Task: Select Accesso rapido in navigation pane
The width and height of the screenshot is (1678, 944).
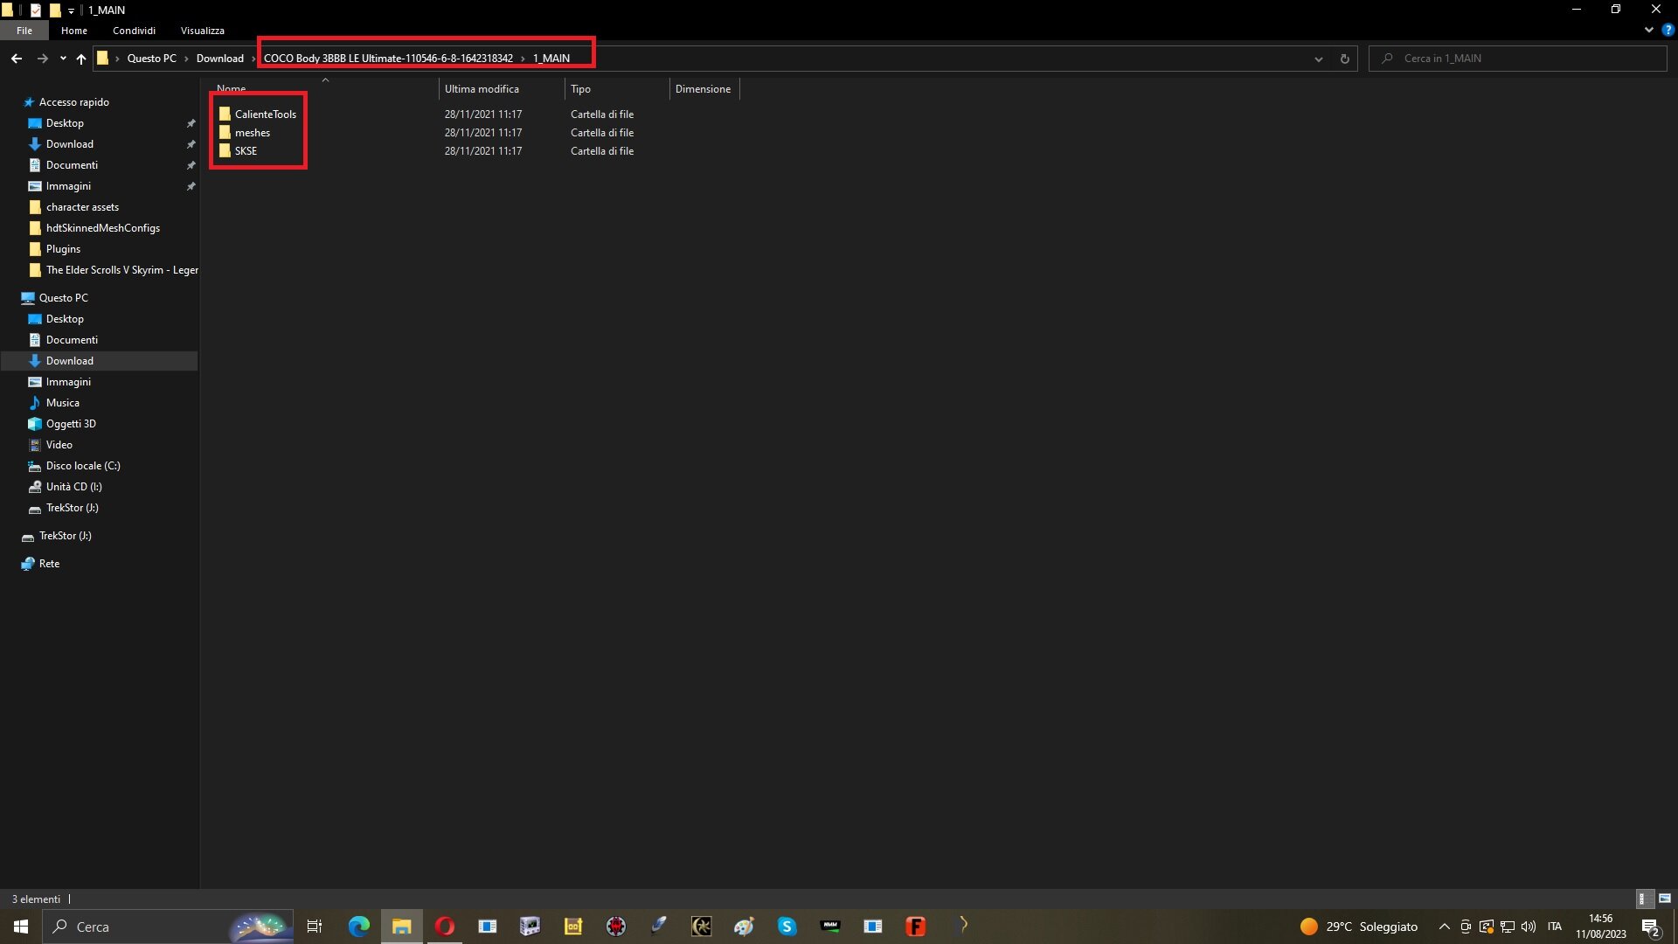Action: point(73,102)
